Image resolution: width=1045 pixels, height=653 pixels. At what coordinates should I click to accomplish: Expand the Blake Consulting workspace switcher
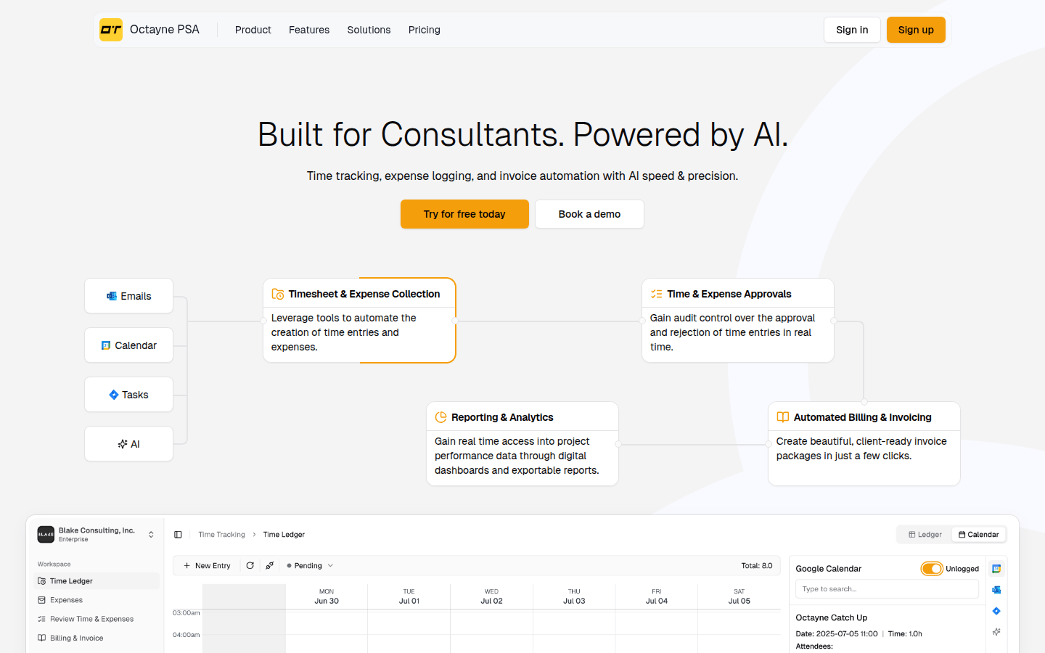[x=151, y=534]
